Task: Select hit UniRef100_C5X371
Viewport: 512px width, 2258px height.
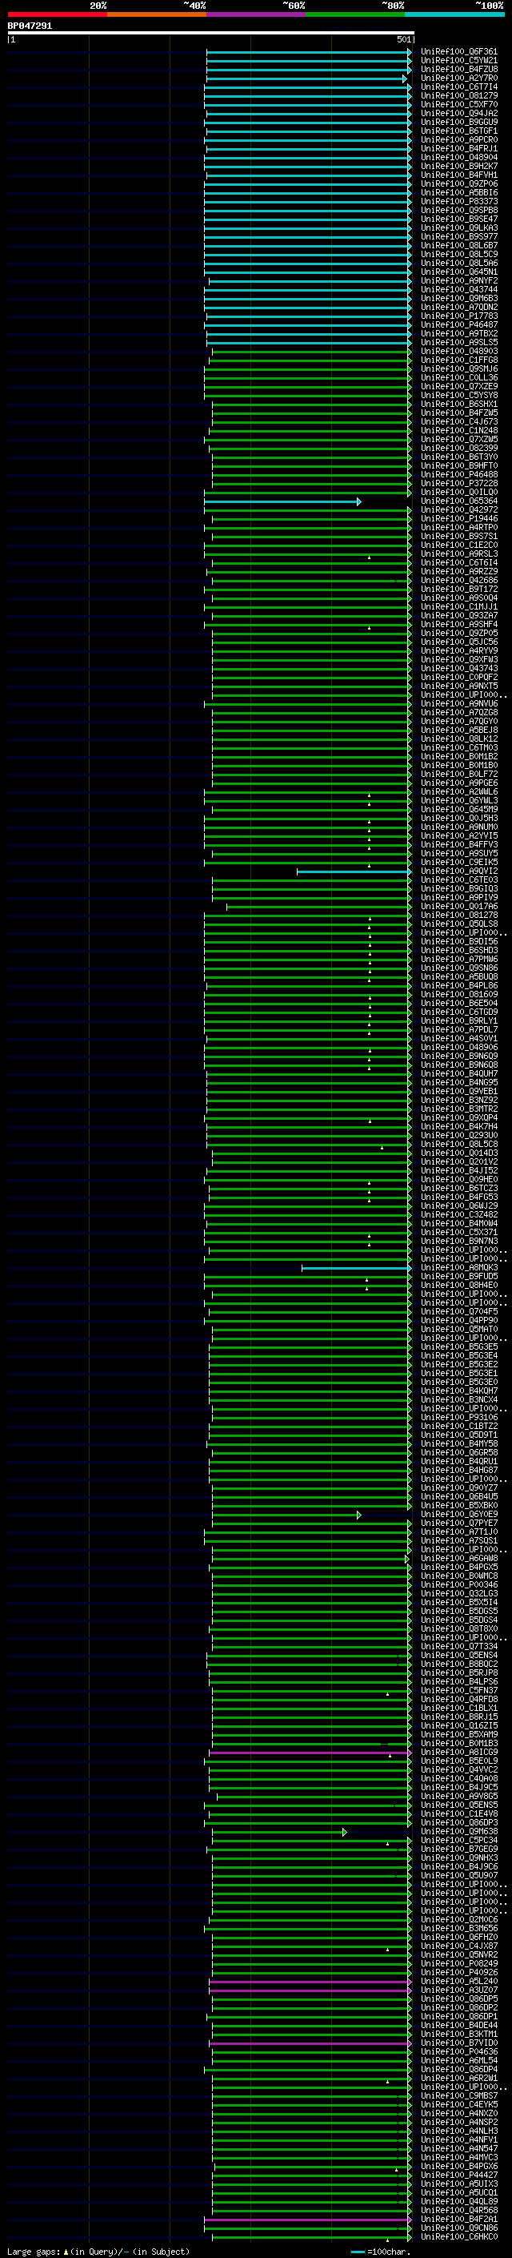Action: tap(458, 1233)
